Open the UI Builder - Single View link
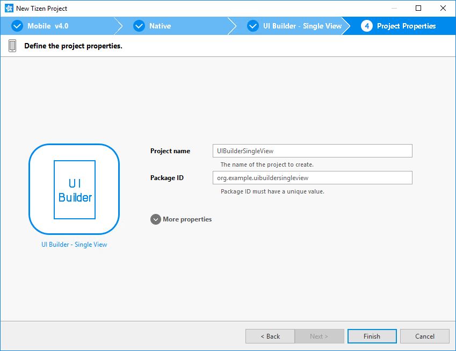The width and height of the screenshot is (456, 351). 74,244
